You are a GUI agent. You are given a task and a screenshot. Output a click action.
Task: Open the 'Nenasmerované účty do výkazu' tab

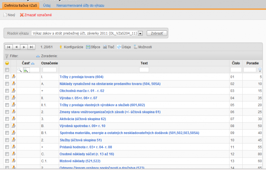pyautogui.click(x=80, y=5)
